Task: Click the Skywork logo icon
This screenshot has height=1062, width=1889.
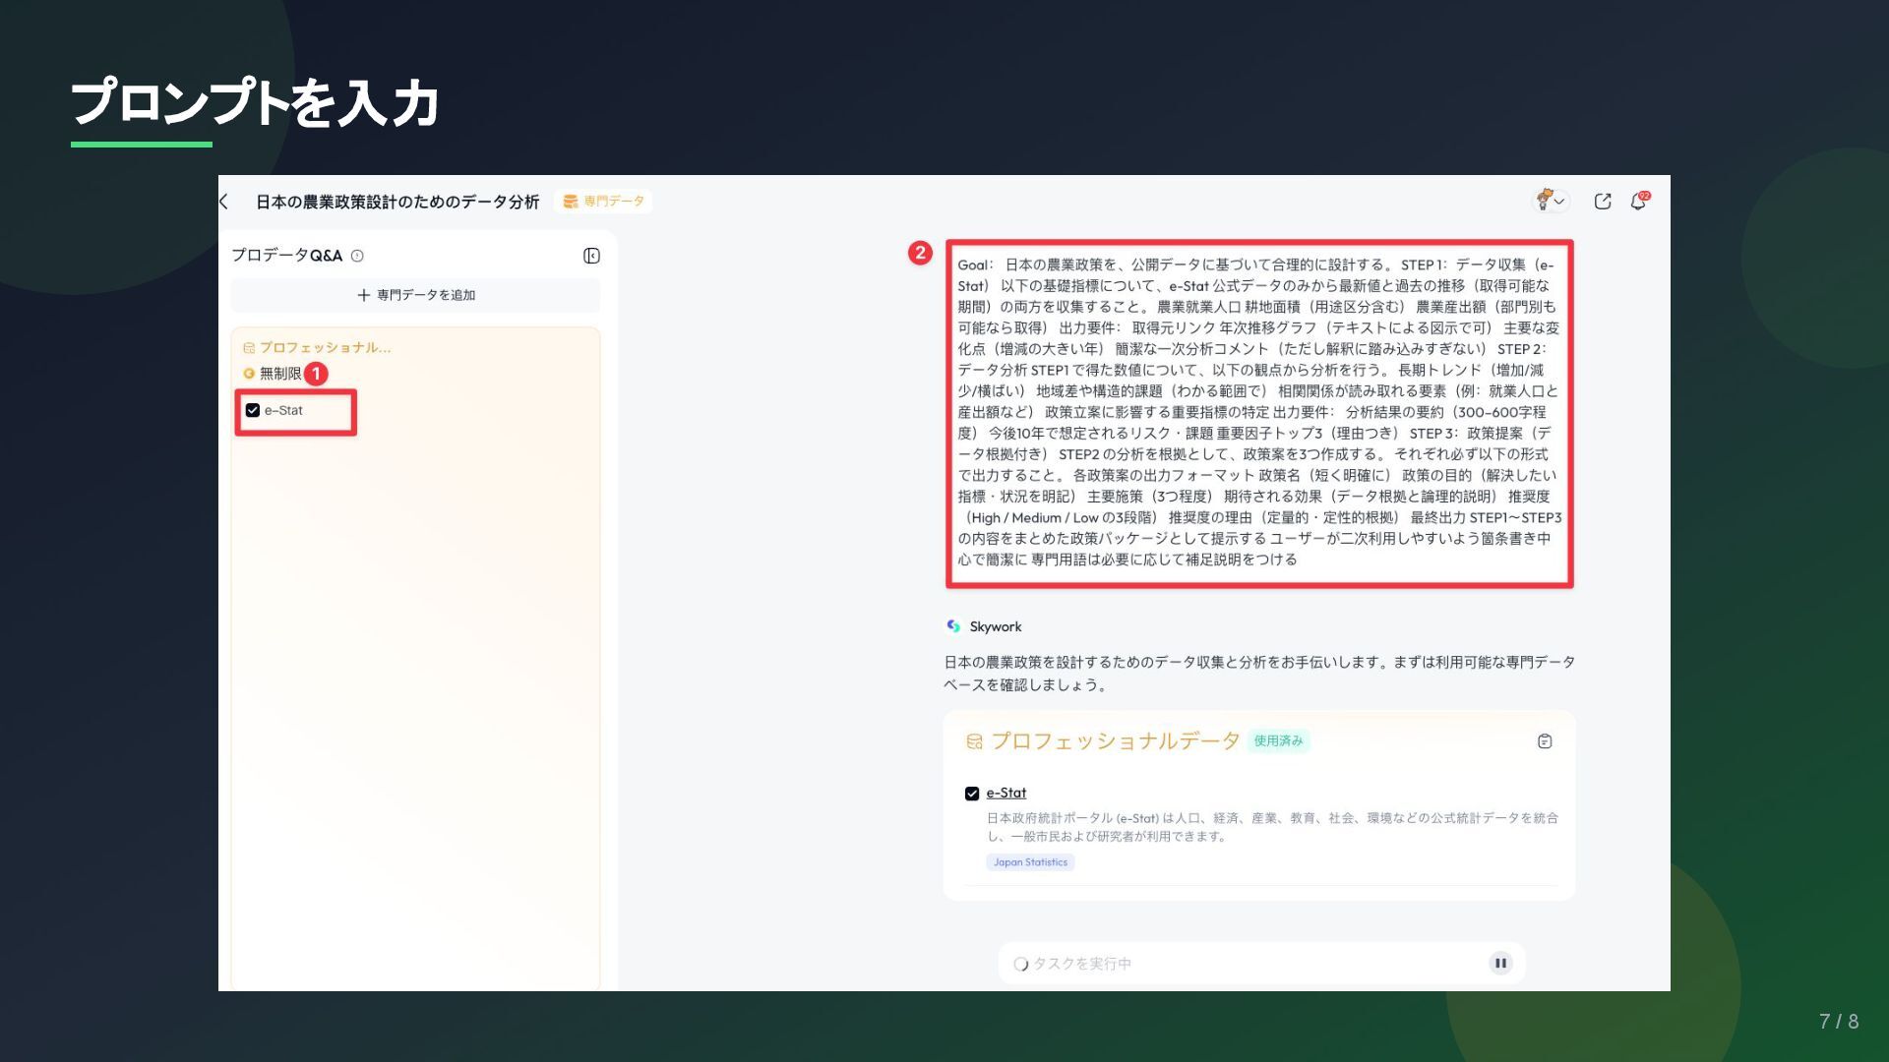Action: [x=952, y=626]
